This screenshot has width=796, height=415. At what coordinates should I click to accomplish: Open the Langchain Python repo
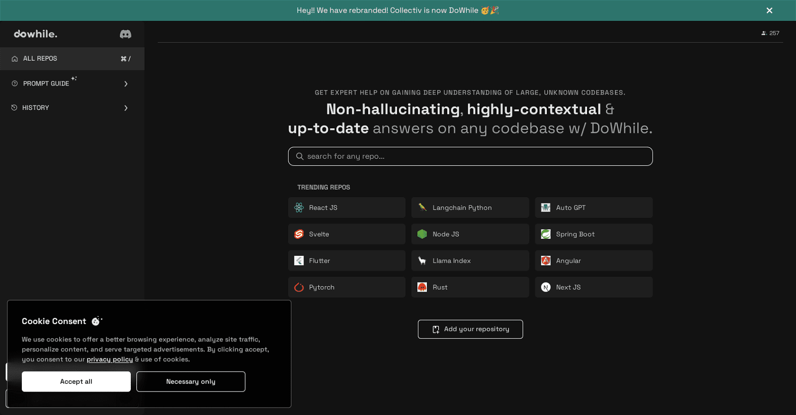[470, 207]
